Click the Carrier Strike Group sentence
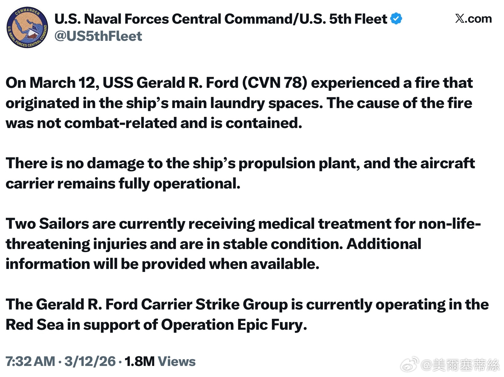The width and height of the screenshot is (504, 377). point(247,315)
